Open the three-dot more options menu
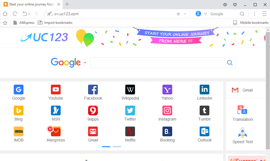 255,14
